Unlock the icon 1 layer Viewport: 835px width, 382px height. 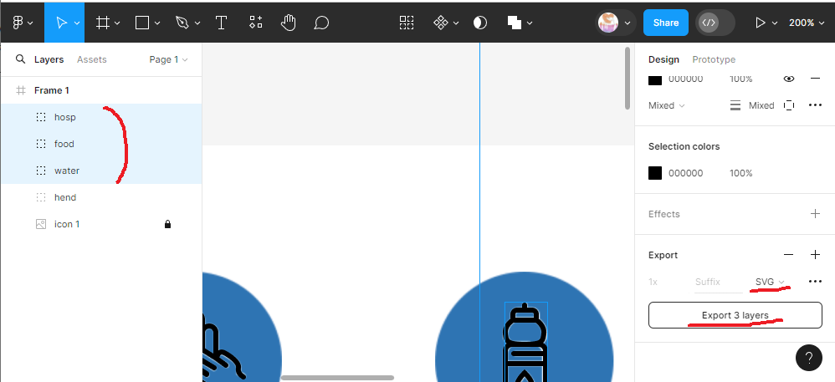coord(167,224)
